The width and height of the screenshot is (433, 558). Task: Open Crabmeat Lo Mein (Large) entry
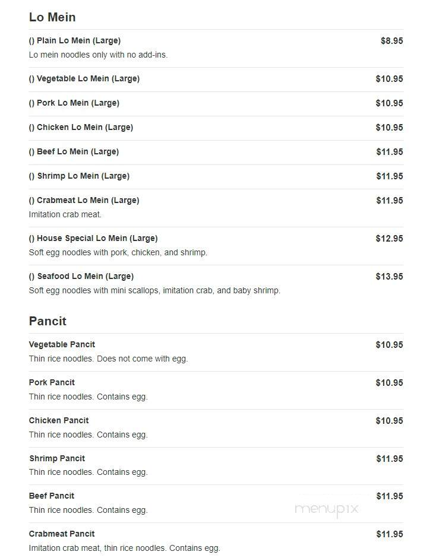click(216, 208)
